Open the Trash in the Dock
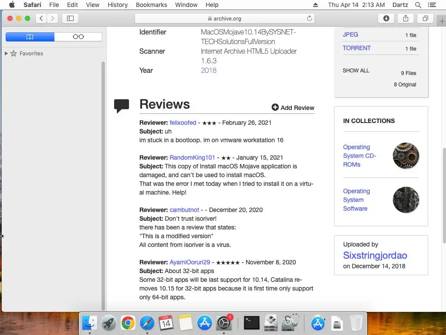This screenshot has width=446, height=335. [x=356, y=323]
